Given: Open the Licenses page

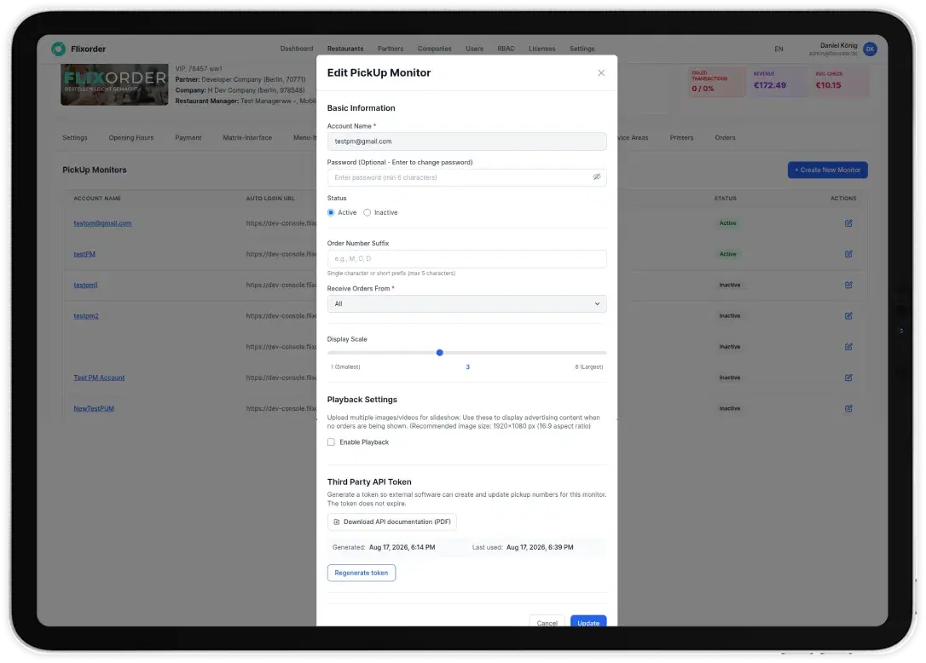Looking at the screenshot, I should (541, 49).
